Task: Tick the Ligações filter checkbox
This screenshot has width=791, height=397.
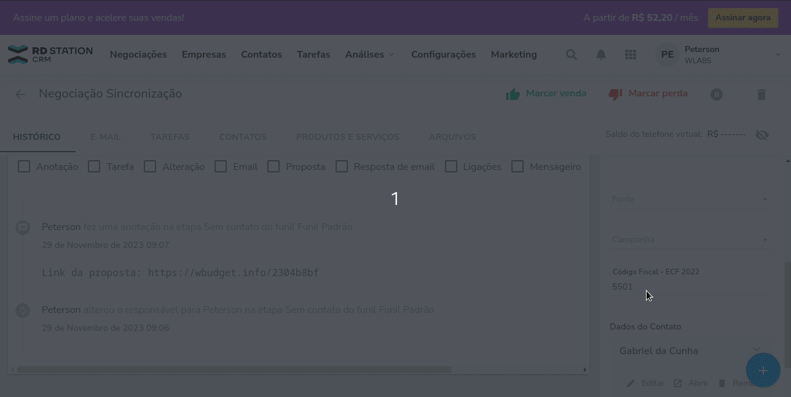Action: (x=451, y=166)
